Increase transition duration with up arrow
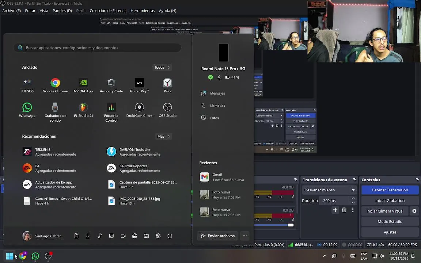 click(353, 198)
